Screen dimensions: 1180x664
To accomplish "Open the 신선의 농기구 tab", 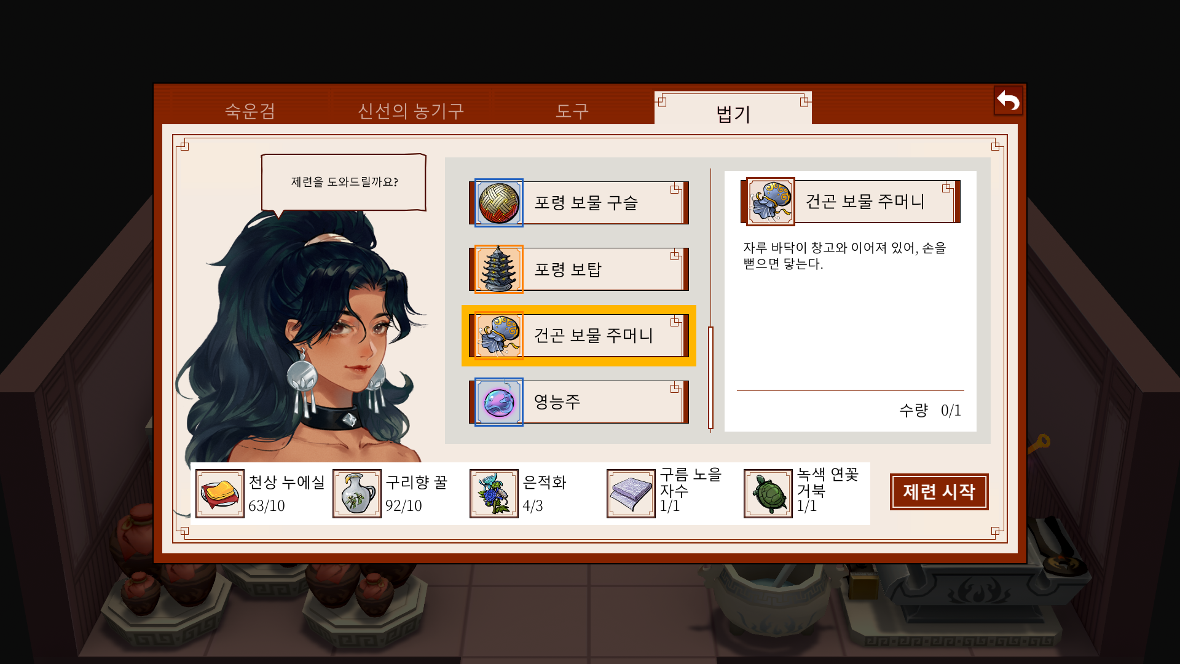I will (411, 111).
